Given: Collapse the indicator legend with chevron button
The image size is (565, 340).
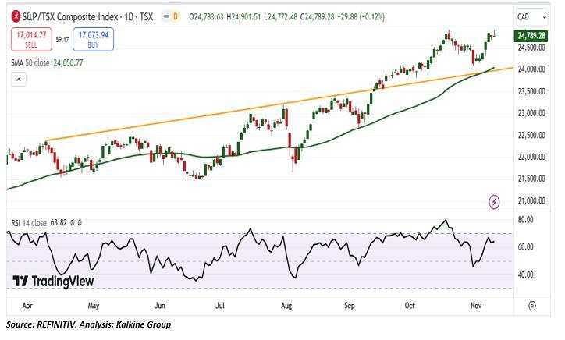Looking at the screenshot, I should pyautogui.click(x=19, y=80).
